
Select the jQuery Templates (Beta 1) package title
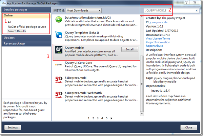[82, 33]
